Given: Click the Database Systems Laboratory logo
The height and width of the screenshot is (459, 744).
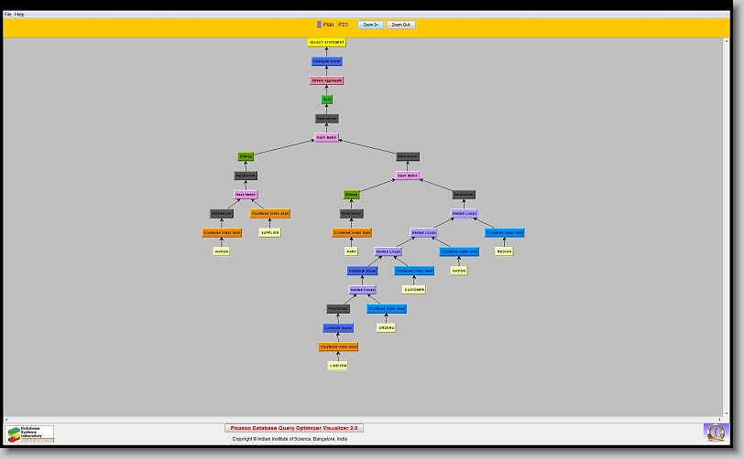Looking at the screenshot, I should pyautogui.click(x=30, y=433).
